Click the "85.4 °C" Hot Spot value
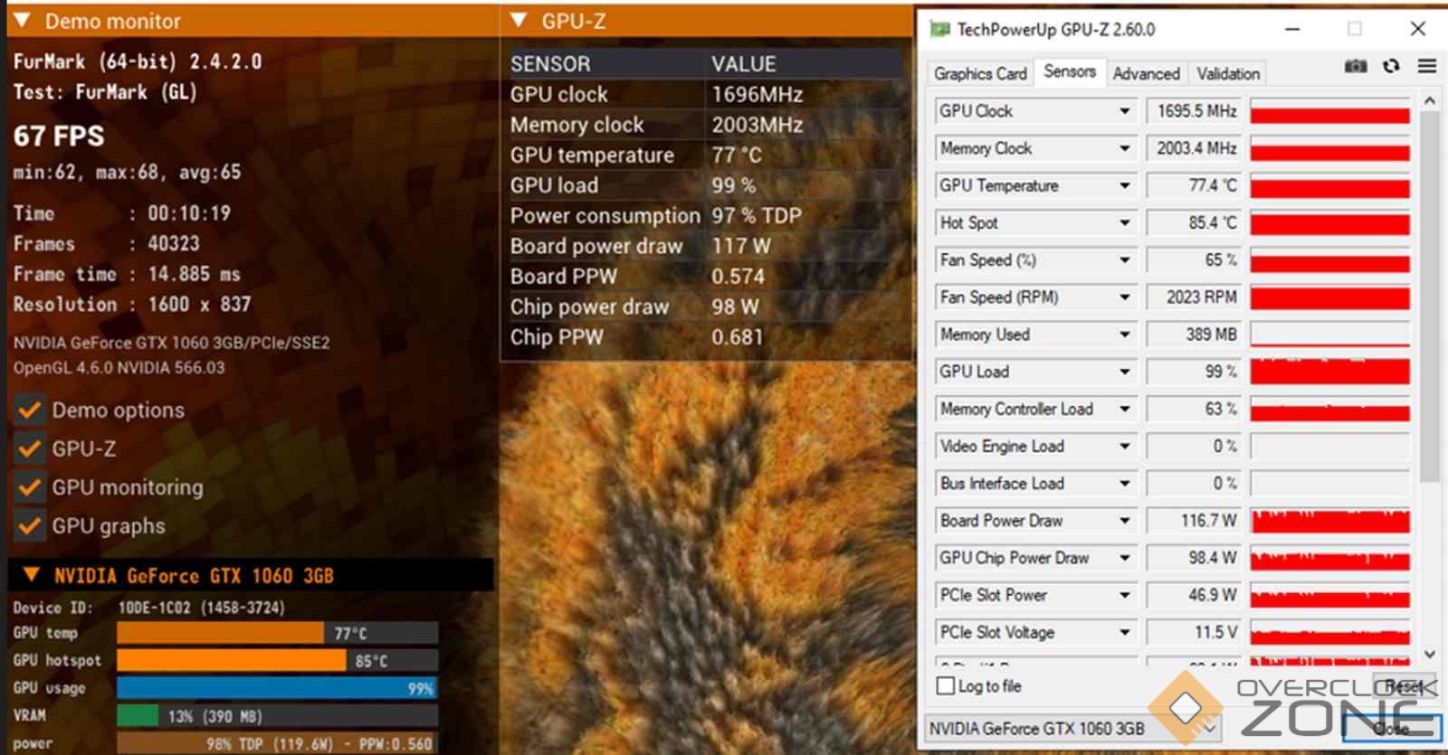This screenshot has width=1448, height=755. tap(1213, 222)
